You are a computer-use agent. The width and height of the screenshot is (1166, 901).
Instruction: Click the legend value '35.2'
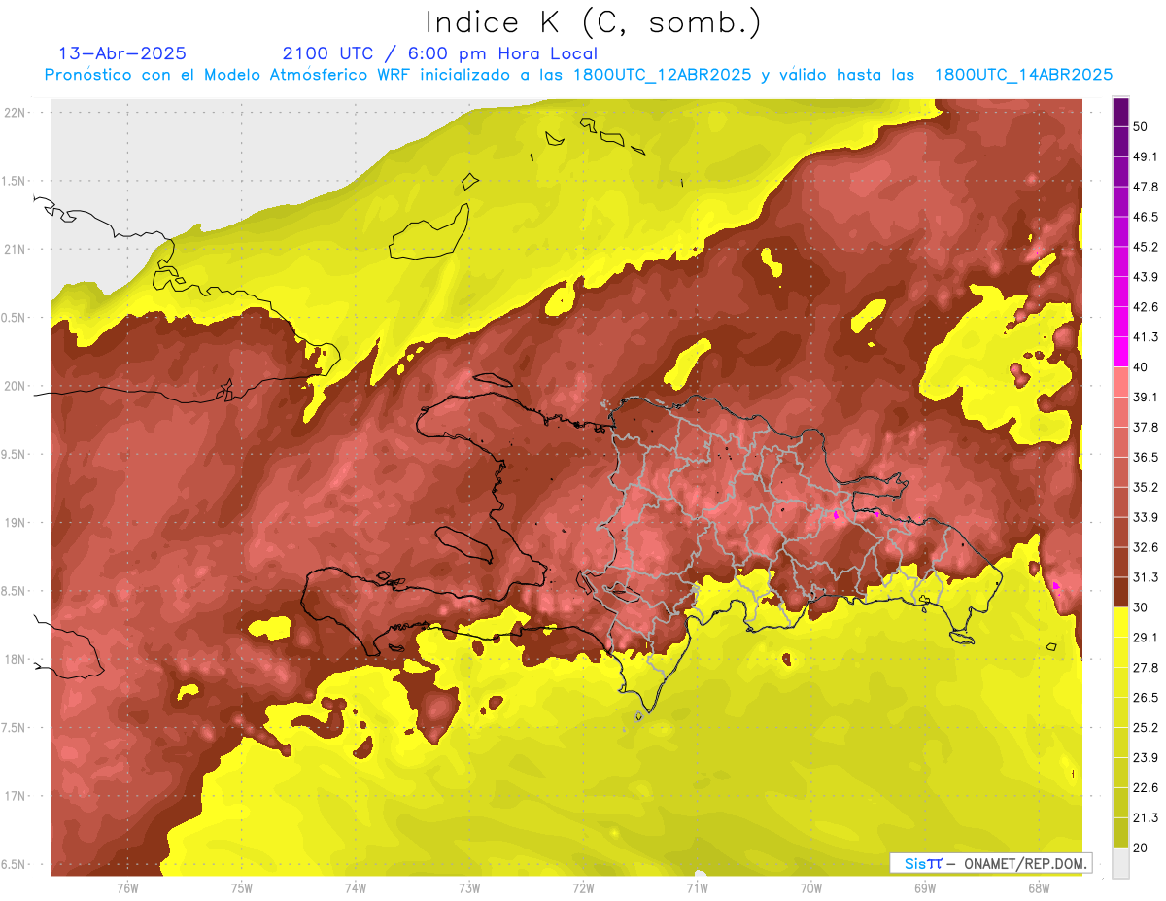click(x=1146, y=487)
